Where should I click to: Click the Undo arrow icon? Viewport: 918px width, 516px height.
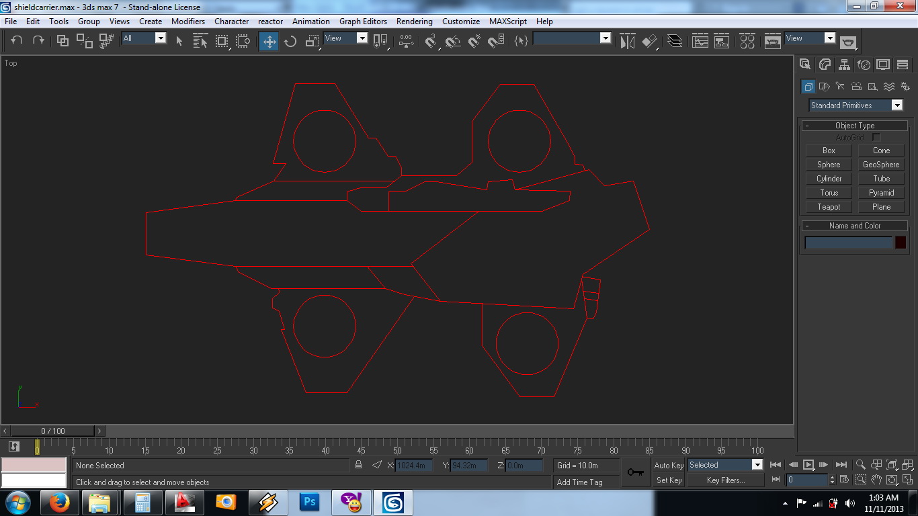click(x=17, y=40)
